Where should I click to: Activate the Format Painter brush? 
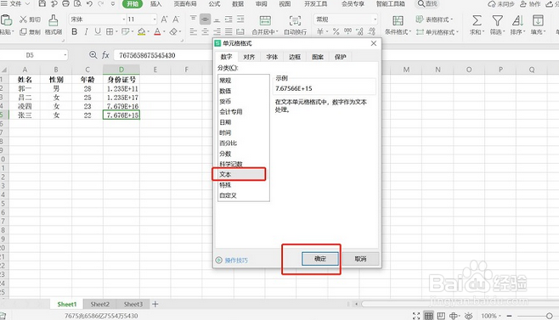(x=54, y=20)
